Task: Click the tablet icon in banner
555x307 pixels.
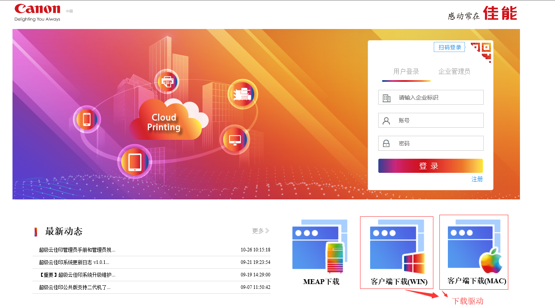Action: [135, 162]
